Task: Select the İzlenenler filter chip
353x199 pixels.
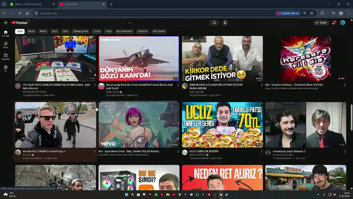Action: 143,31
